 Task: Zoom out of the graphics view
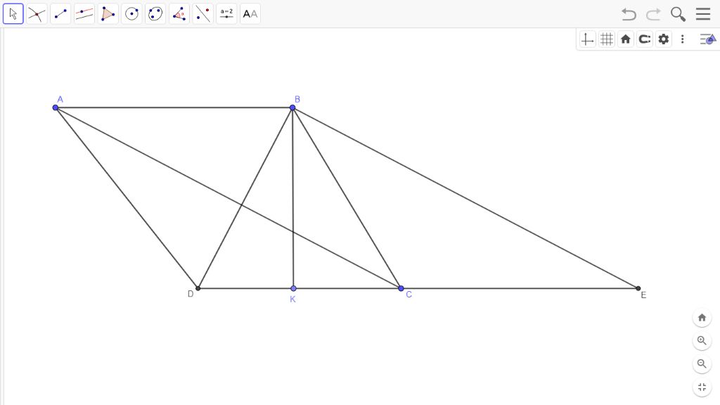point(702,364)
